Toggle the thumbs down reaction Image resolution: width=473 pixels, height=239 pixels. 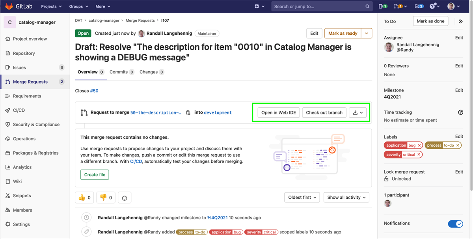106,197
